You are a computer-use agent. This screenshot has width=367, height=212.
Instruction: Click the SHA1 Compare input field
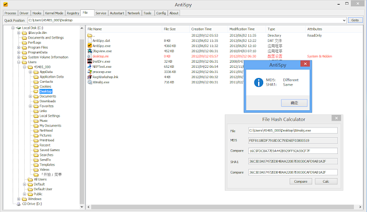(293, 172)
